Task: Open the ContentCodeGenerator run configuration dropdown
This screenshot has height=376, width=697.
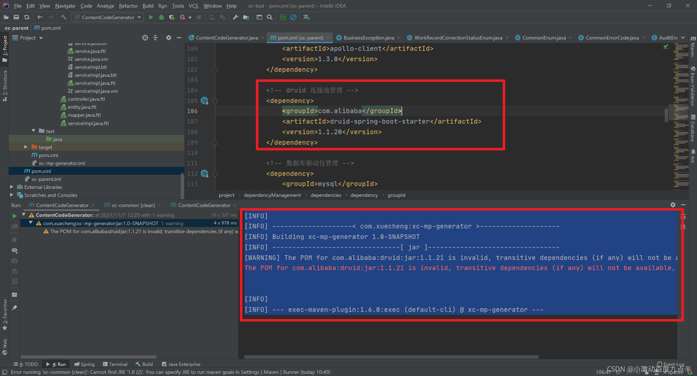Action: pos(108,17)
